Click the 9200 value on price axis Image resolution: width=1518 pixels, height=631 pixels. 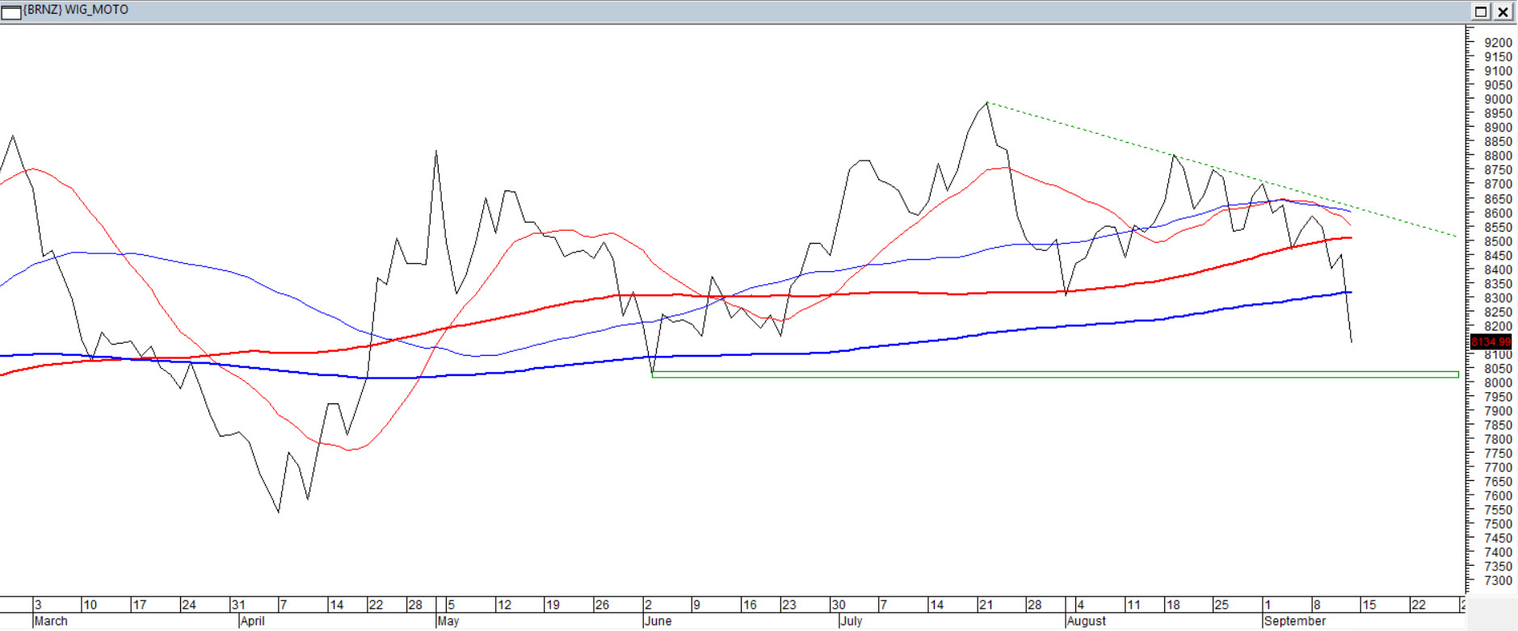pyautogui.click(x=1497, y=43)
